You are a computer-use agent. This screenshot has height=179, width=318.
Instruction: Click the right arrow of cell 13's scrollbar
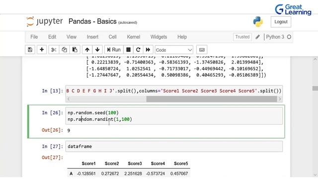pos(280,99)
